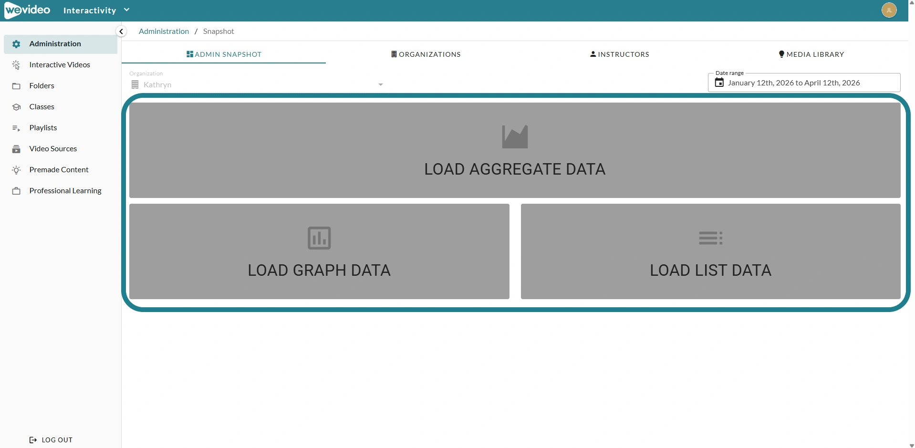Click the Interactive Videos sparkle icon
915x448 pixels.
[x=16, y=65]
